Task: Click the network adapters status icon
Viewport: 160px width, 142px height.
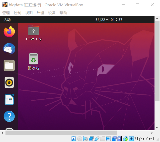Action: pos(91,139)
